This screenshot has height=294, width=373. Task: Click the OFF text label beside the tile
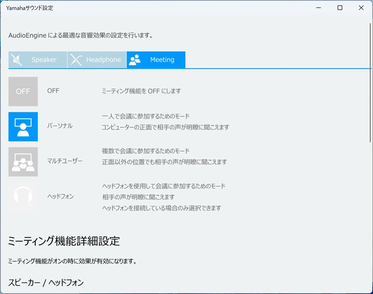point(53,91)
